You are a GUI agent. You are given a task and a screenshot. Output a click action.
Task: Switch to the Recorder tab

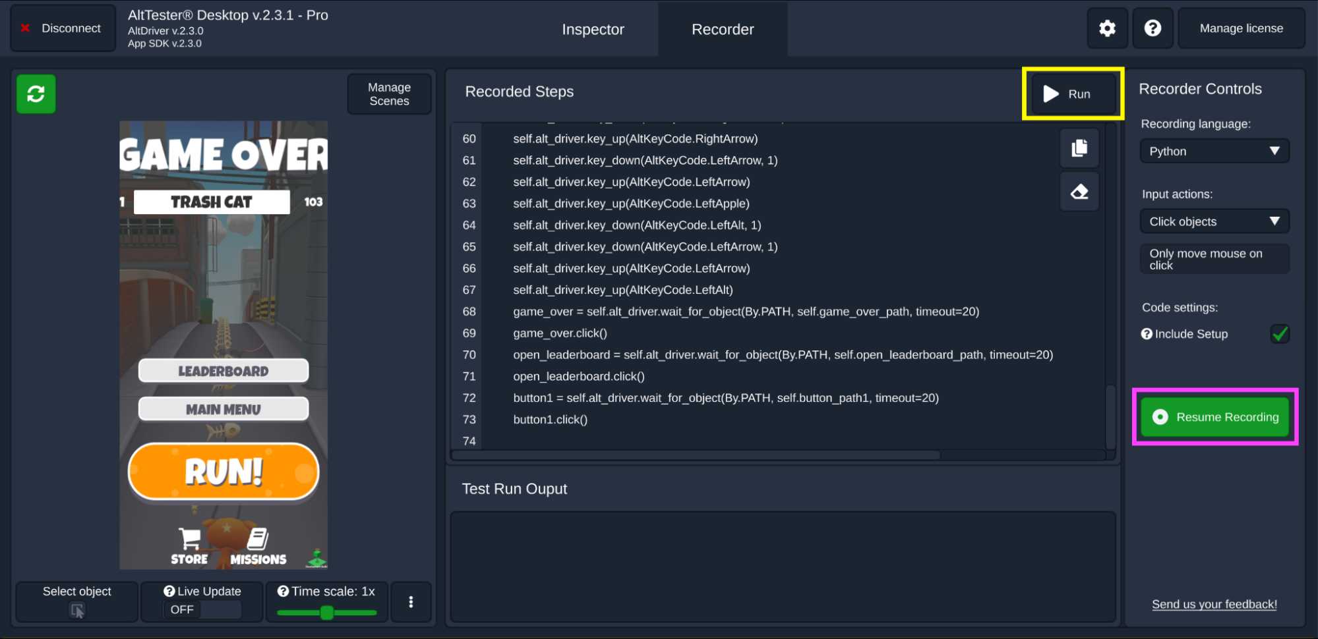coord(723,30)
